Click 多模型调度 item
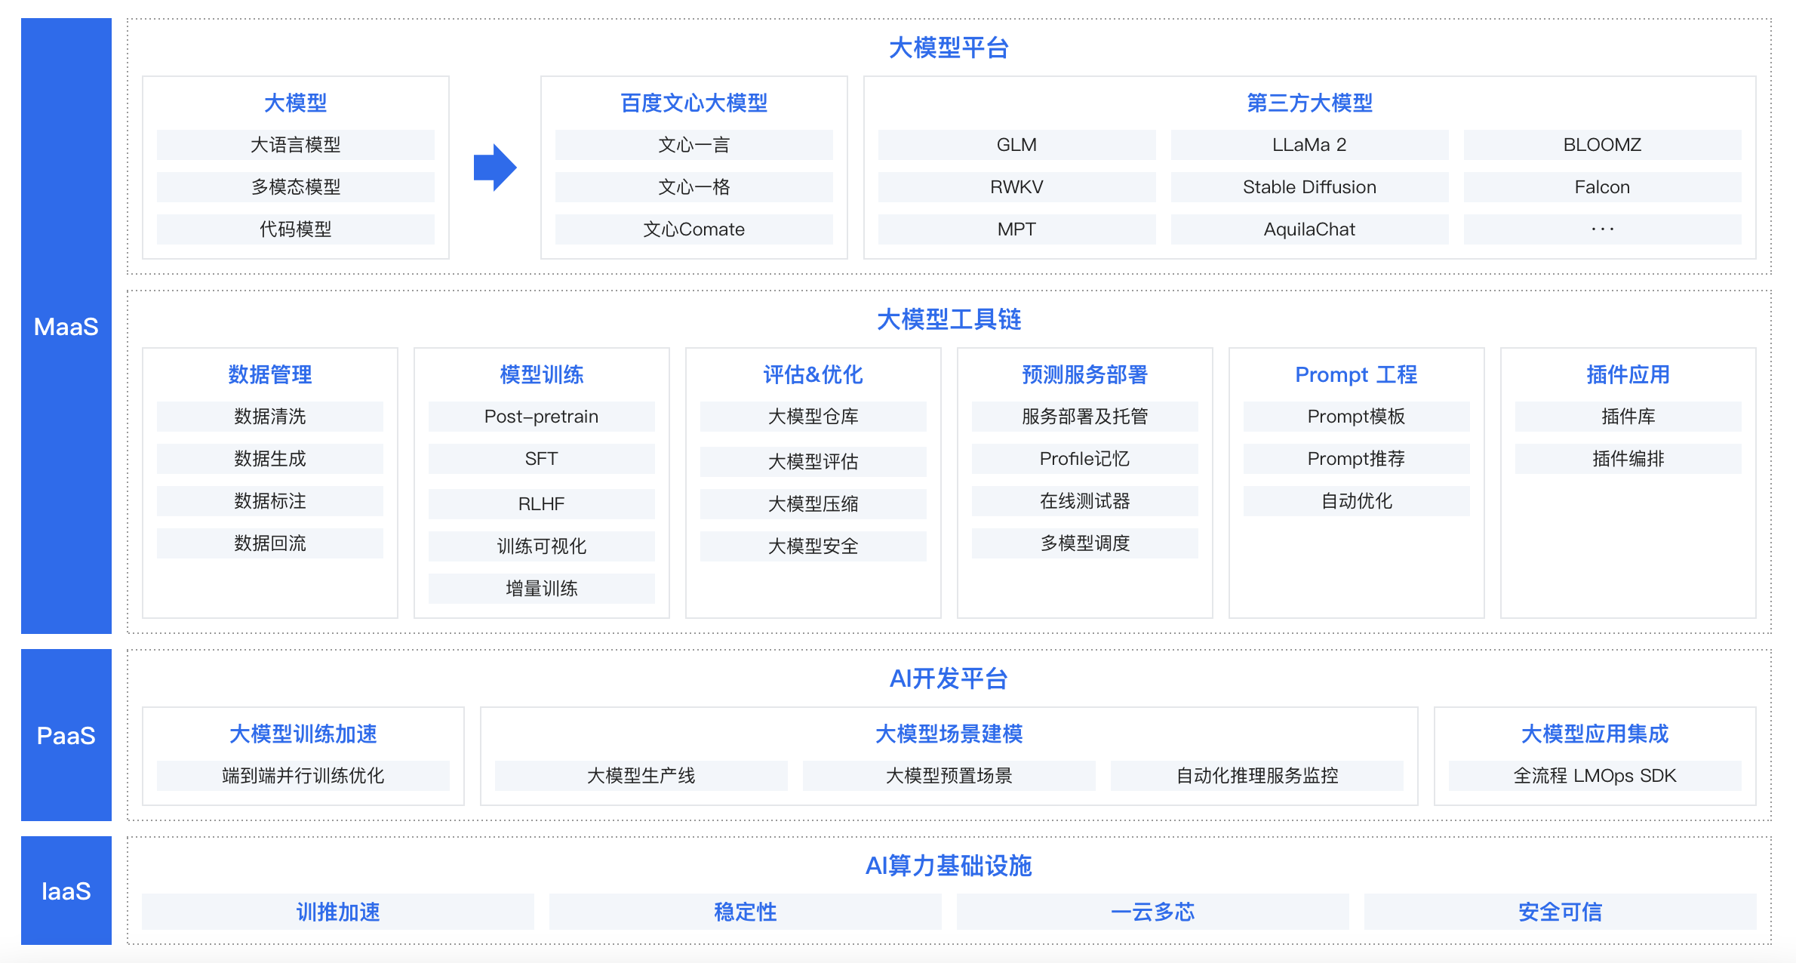 click(x=1085, y=543)
